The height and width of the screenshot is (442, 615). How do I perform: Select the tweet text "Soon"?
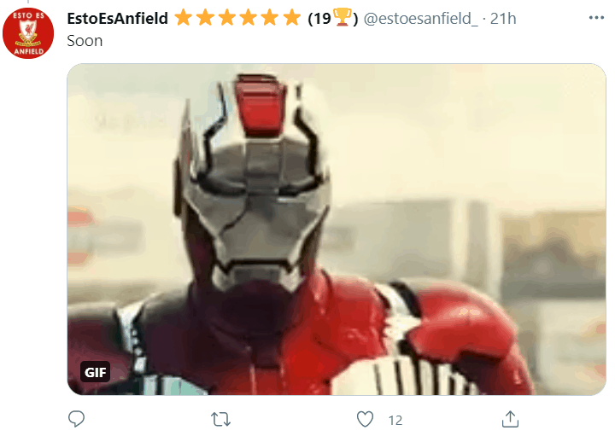85,41
